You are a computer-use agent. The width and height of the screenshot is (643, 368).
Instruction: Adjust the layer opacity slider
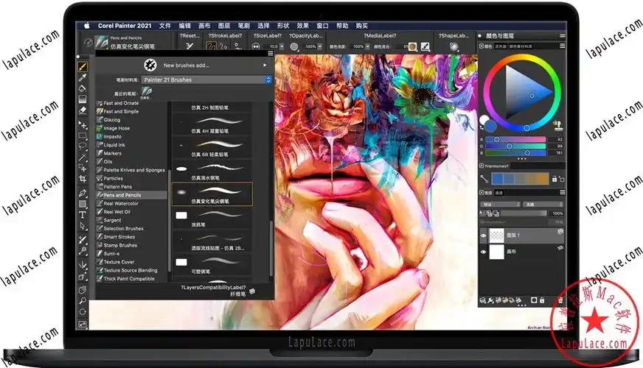(x=524, y=213)
